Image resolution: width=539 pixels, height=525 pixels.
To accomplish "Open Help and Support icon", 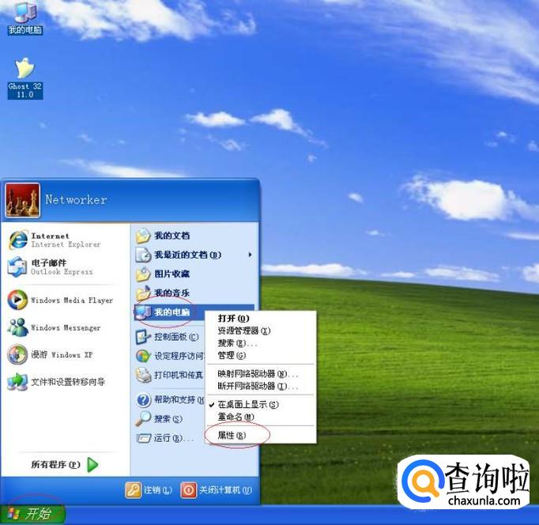I will pyautogui.click(x=143, y=400).
